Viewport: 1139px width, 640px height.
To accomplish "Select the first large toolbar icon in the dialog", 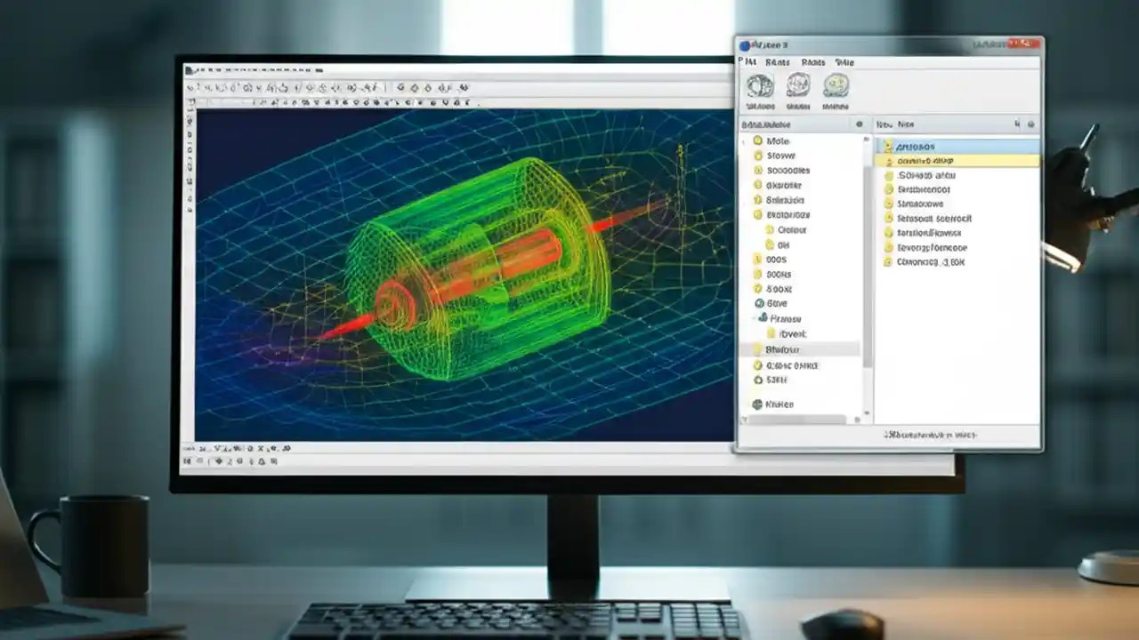I will [x=759, y=86].
